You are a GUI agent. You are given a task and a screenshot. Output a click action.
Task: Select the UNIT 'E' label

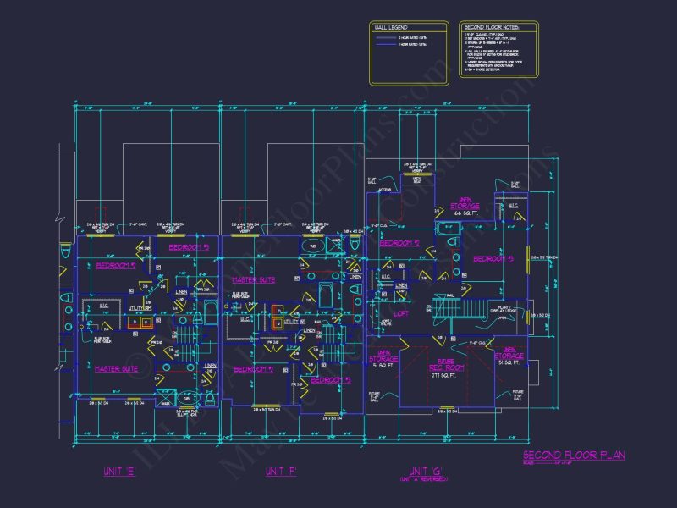[119, 472]
